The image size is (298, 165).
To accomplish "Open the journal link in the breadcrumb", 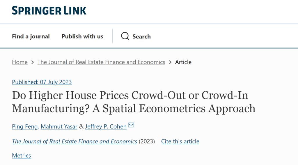I will [101, 62].
